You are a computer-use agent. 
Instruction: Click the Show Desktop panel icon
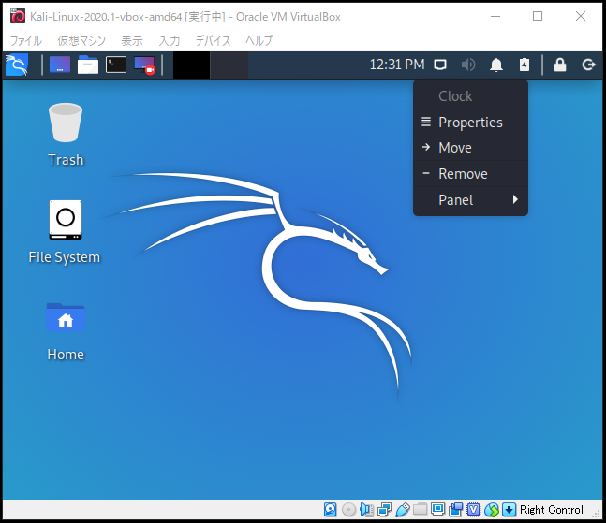click(60, 65)
